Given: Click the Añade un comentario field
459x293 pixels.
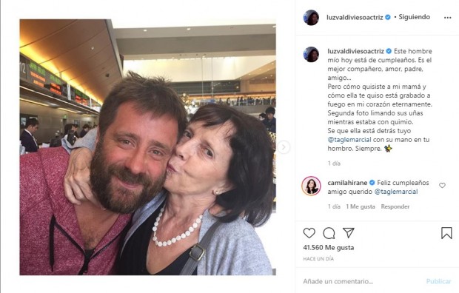Looking at the screenshot, I should click(361, 281).
